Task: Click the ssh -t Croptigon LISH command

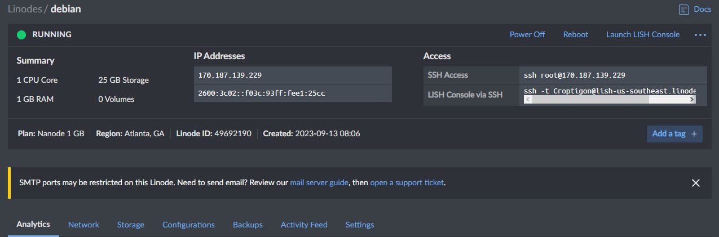Action: 610,91
